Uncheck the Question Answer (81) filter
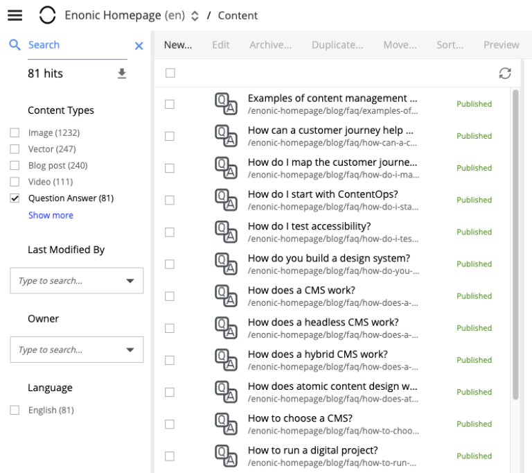Screen dimensions: 532x473 15,198
